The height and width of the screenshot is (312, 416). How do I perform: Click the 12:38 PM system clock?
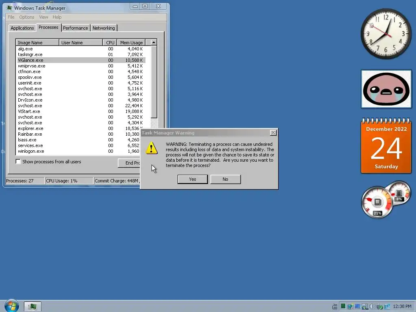(x=402, y=306)
